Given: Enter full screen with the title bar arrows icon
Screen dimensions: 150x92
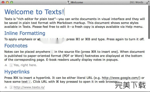Looking at the screenshot, I should click(148, 2).
